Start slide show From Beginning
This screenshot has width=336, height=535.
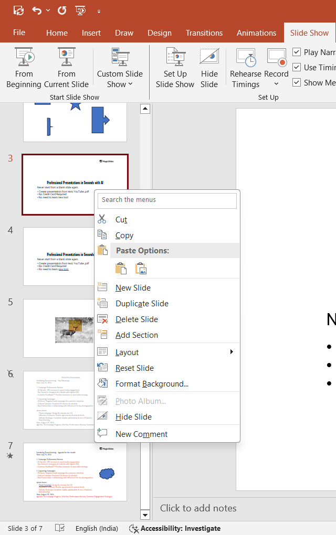(24, 68)
